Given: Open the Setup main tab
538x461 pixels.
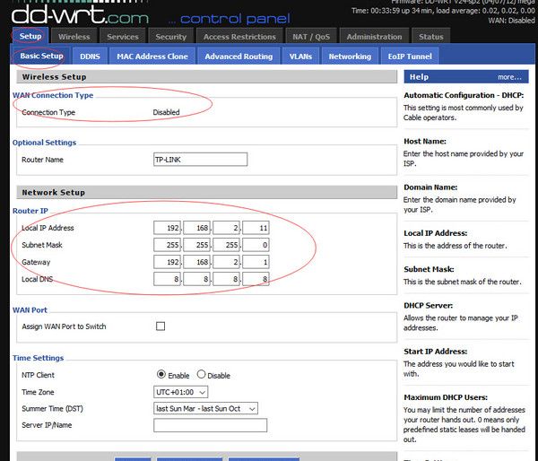Looking at the screenshot, I should 30,37.
